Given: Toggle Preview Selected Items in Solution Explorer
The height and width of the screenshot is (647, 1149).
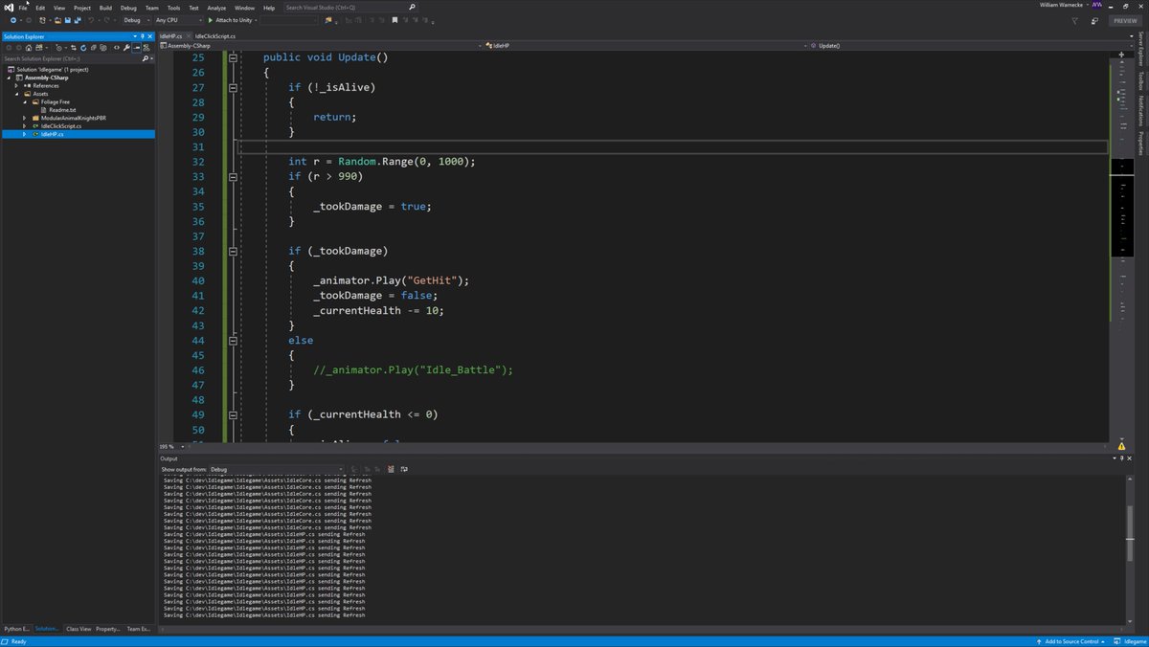Looking at the screenshot, I should click(x=137, y=47).
